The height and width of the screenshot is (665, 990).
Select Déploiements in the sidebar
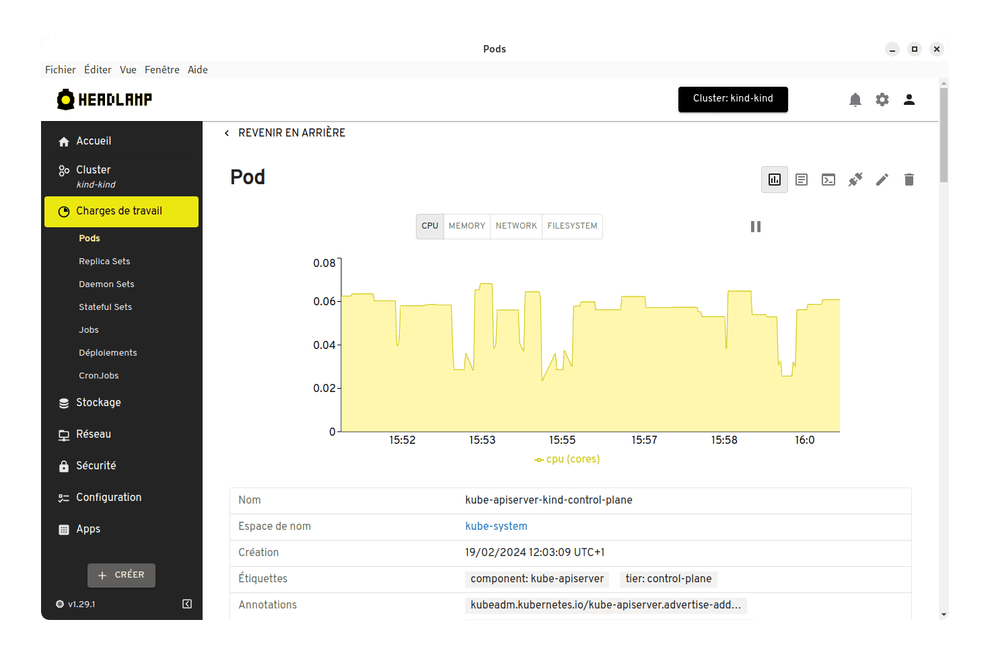[x=108, y=353]
